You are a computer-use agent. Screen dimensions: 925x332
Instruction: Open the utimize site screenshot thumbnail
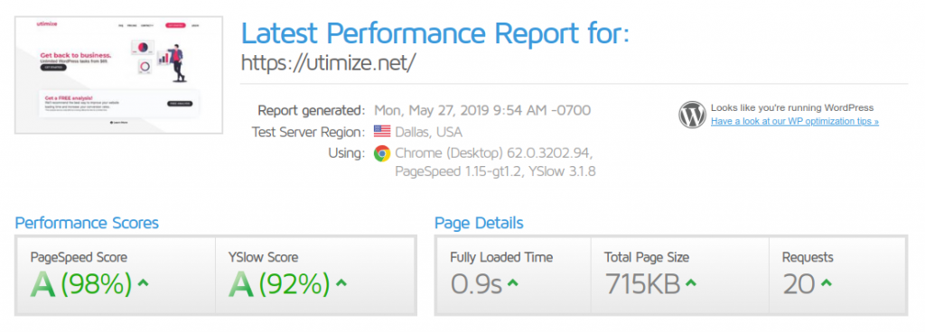coord(118,75)
